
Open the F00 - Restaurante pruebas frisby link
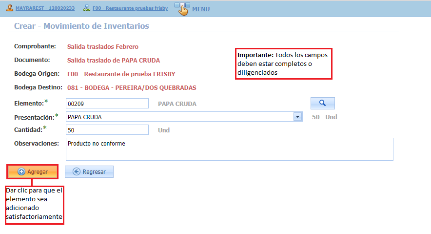(130, 8)
